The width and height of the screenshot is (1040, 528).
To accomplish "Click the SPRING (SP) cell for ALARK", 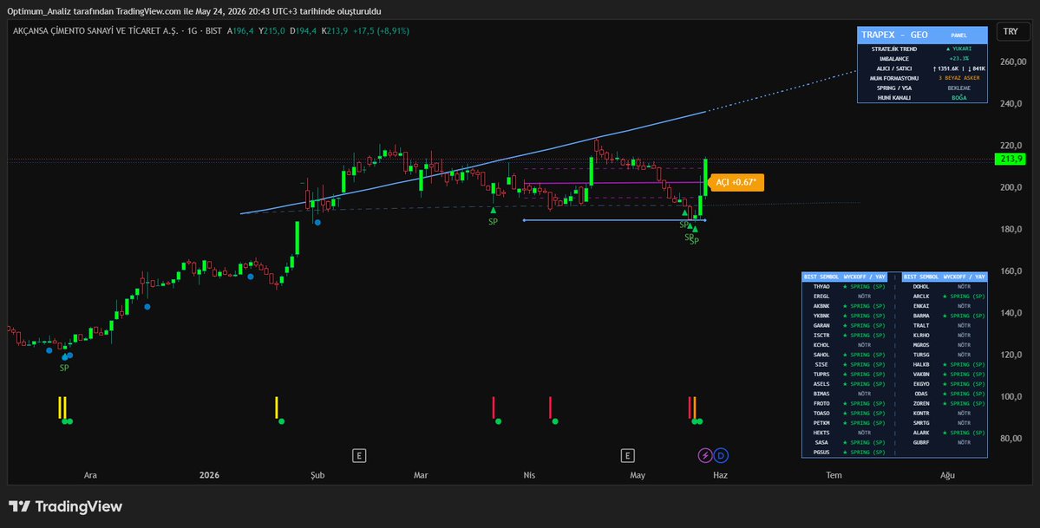I will coord(964,433).
